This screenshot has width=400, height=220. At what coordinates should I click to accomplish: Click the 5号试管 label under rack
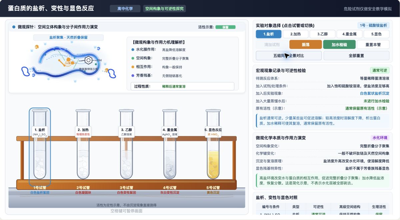click(x=213, y=188)
